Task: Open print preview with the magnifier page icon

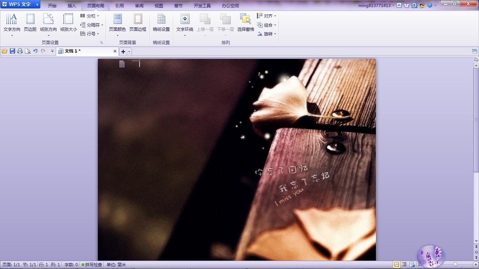Action: (x=27, y=51)
